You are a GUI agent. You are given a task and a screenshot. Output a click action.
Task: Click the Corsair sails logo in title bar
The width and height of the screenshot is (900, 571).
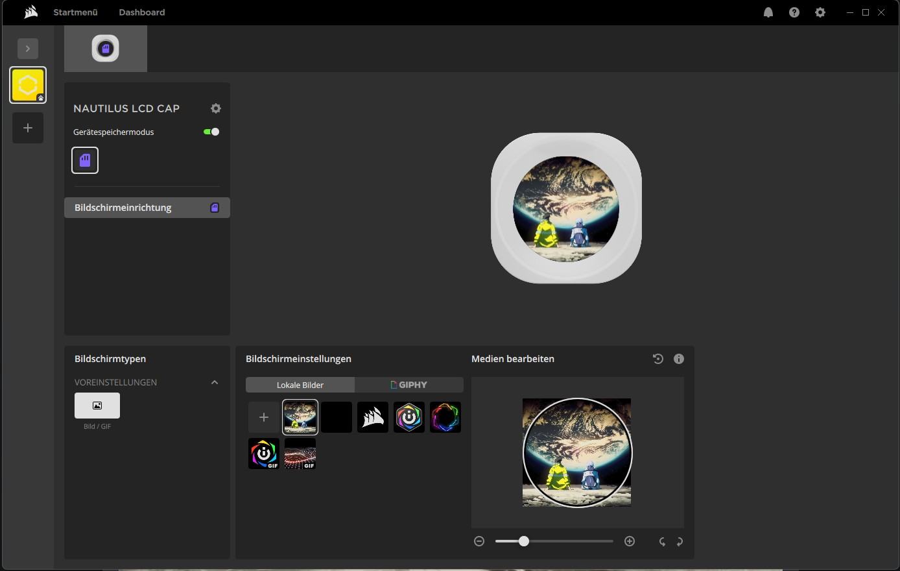(30, 12)
